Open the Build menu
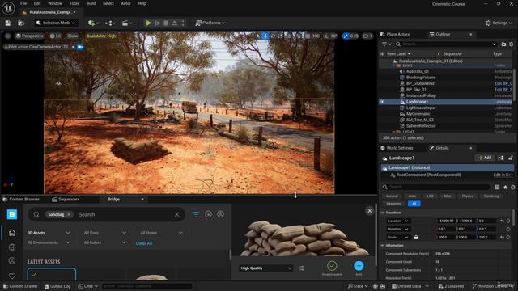Screen dimensions: 518x291 point(91,3)
